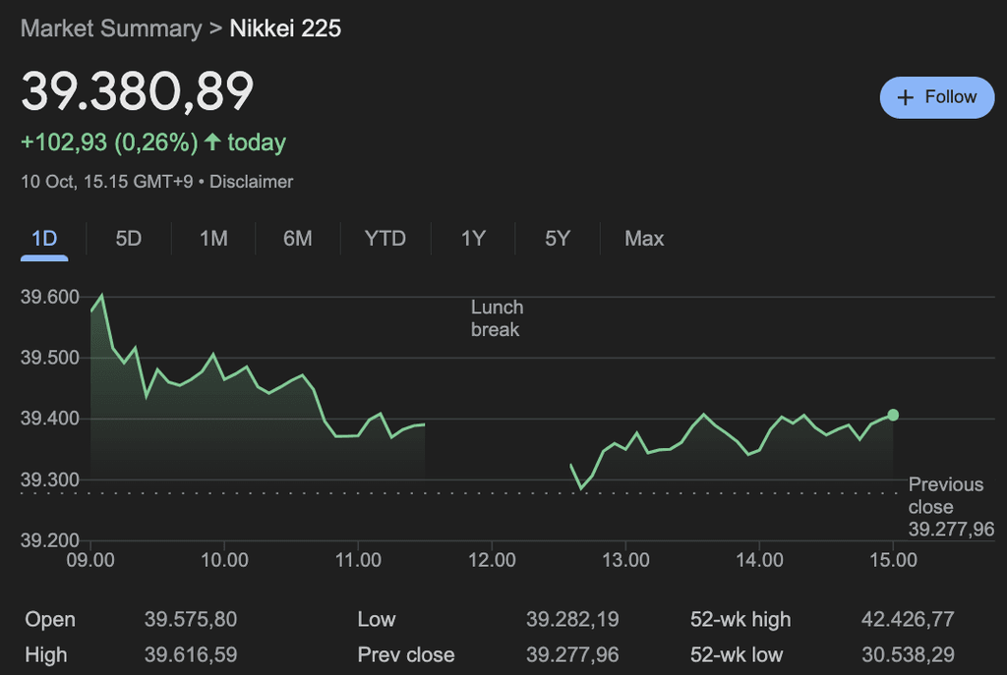Screen dimensions: 1007x675
Task: Click the green endpoint dot on chart
Action: point(892,415)
